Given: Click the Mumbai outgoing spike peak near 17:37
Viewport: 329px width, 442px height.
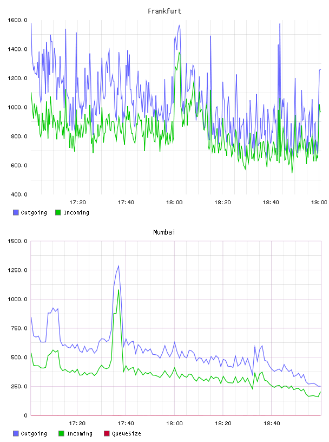Looking at the screenshot, I should click(x=119, y=266).
